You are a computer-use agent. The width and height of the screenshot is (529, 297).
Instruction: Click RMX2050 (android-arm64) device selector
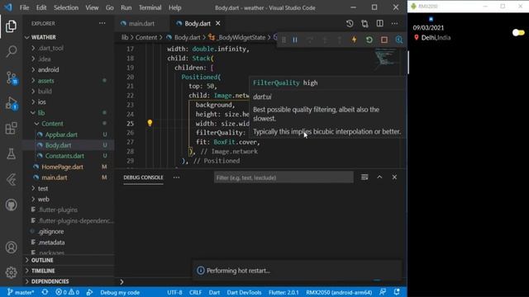[x=339, y=292]
